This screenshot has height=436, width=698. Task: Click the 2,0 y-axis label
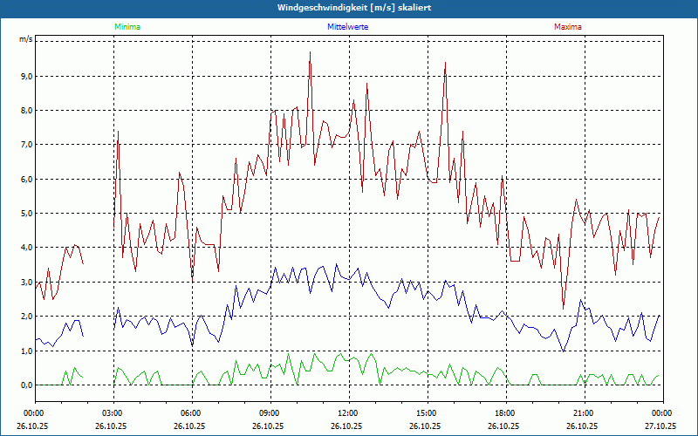(26, 317)
